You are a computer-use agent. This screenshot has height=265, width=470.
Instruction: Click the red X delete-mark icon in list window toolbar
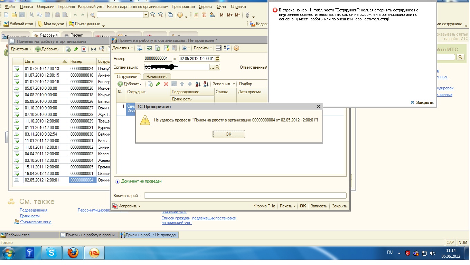[84, 49]
